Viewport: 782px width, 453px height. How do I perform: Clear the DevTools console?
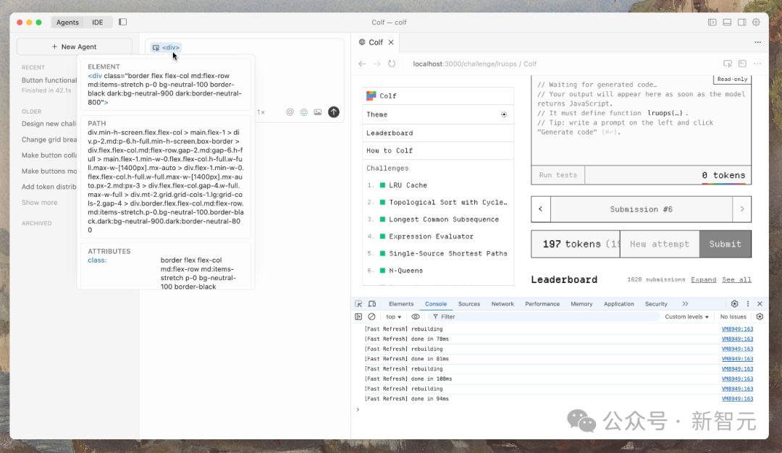coord(371,317)
